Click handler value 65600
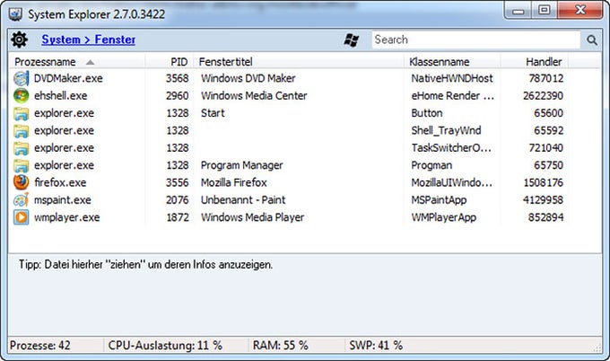The width and height of the screenshot is (610, 361). pyautogui.click(x=548, y=113)
